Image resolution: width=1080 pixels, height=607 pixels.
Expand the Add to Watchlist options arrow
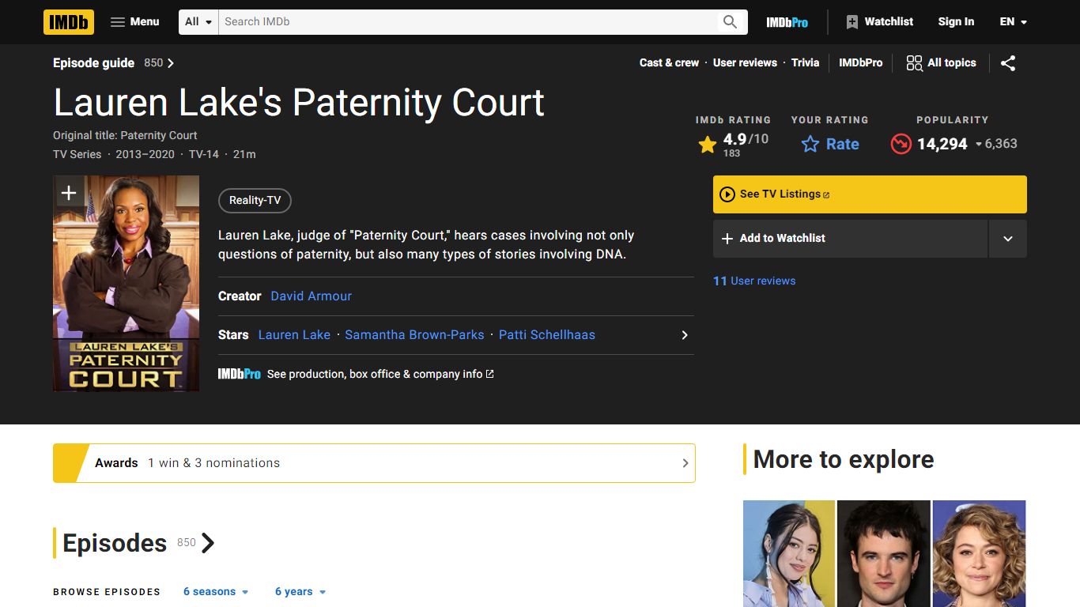1008,239
